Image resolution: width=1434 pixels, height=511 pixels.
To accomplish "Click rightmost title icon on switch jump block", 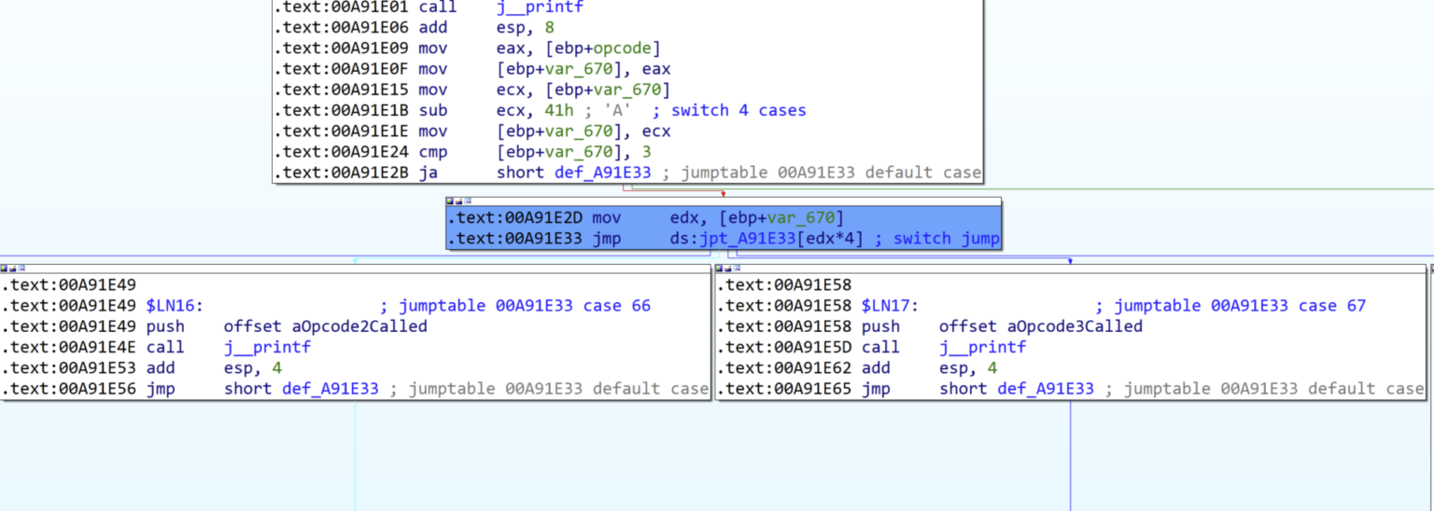I will pyautogui.click(x=468, y=201).
